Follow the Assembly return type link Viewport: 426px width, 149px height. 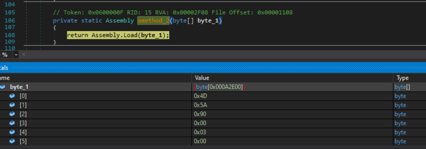point(120,21)
